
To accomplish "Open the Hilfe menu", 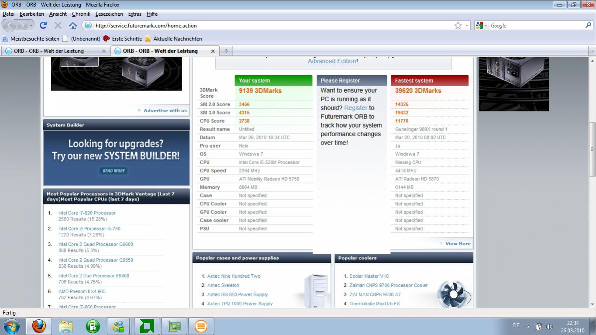I will 152,14.
